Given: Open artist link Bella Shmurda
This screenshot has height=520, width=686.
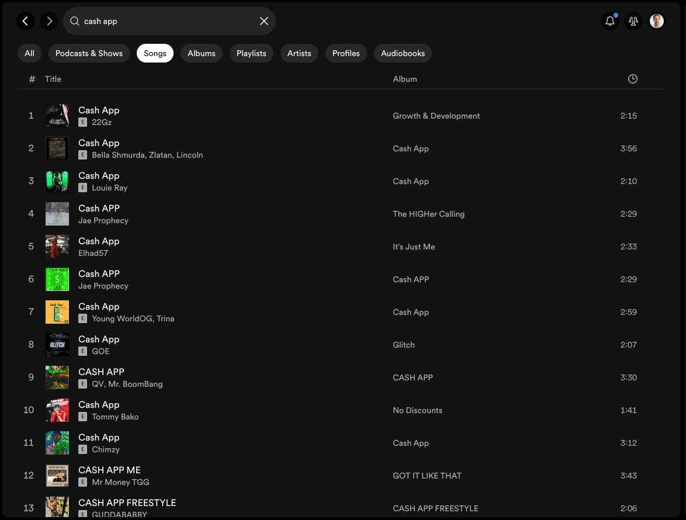Looking at the screenshot, I should coord(118,155).
